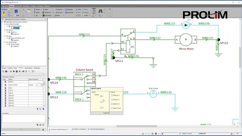Open the Drawing ribbon tab

tap(40, 6)
